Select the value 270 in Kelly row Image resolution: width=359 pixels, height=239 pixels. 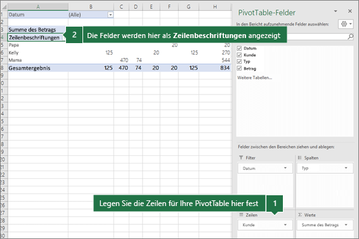click(x=215, y=53)
